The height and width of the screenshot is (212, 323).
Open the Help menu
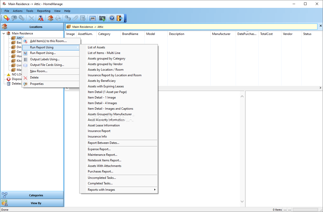[67, 11]
